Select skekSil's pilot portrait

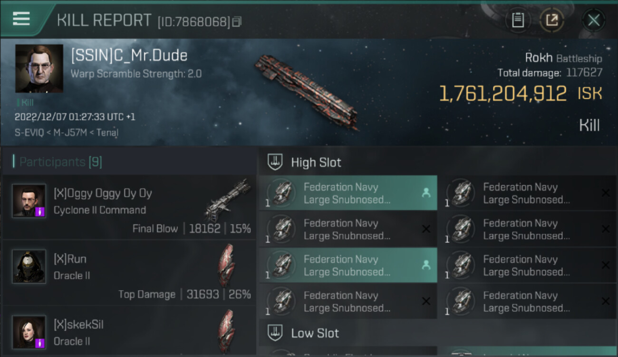click(29, 332)
